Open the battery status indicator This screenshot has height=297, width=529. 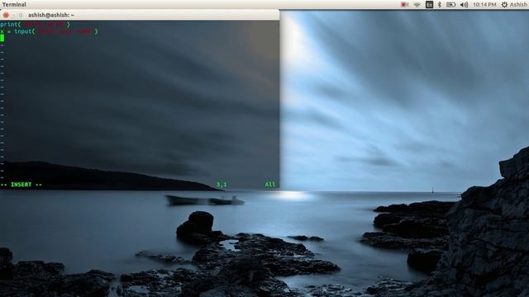point(451,5)
